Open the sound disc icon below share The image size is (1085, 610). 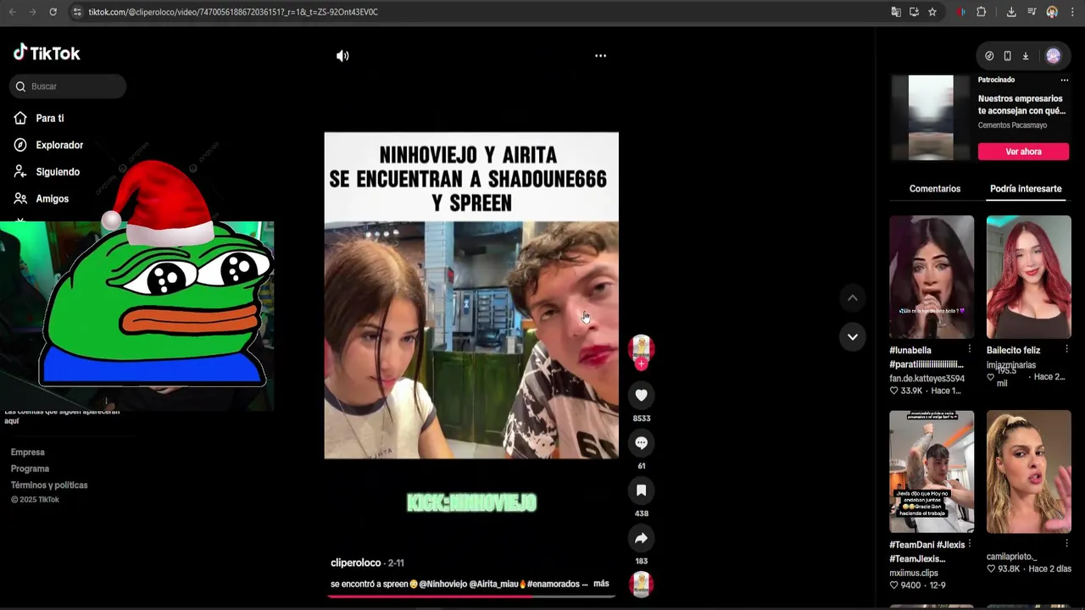pyautogui.click(x=642, y=584)
